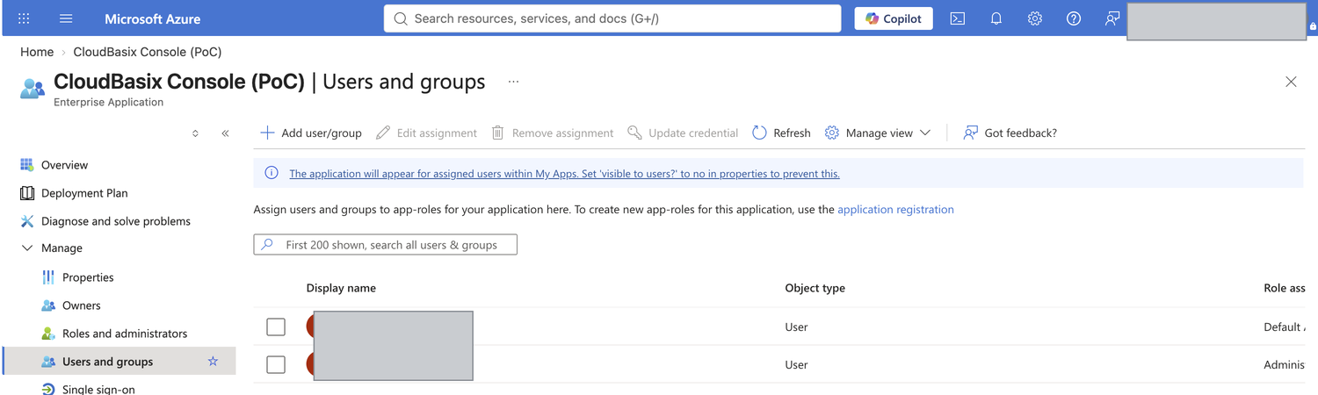Viewport: 1318px width, 395px height.
Task: Click Remove assignment
Action: [x=552, y=133]
